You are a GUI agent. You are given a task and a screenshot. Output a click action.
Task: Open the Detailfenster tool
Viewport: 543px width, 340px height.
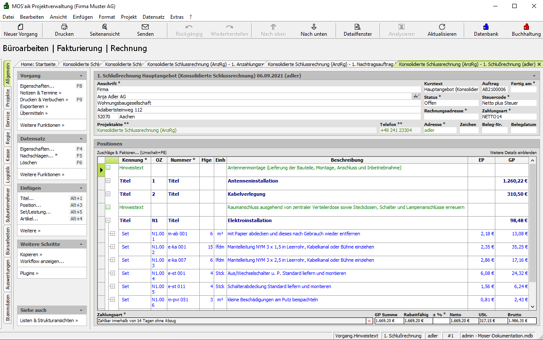tap(358, 27)
